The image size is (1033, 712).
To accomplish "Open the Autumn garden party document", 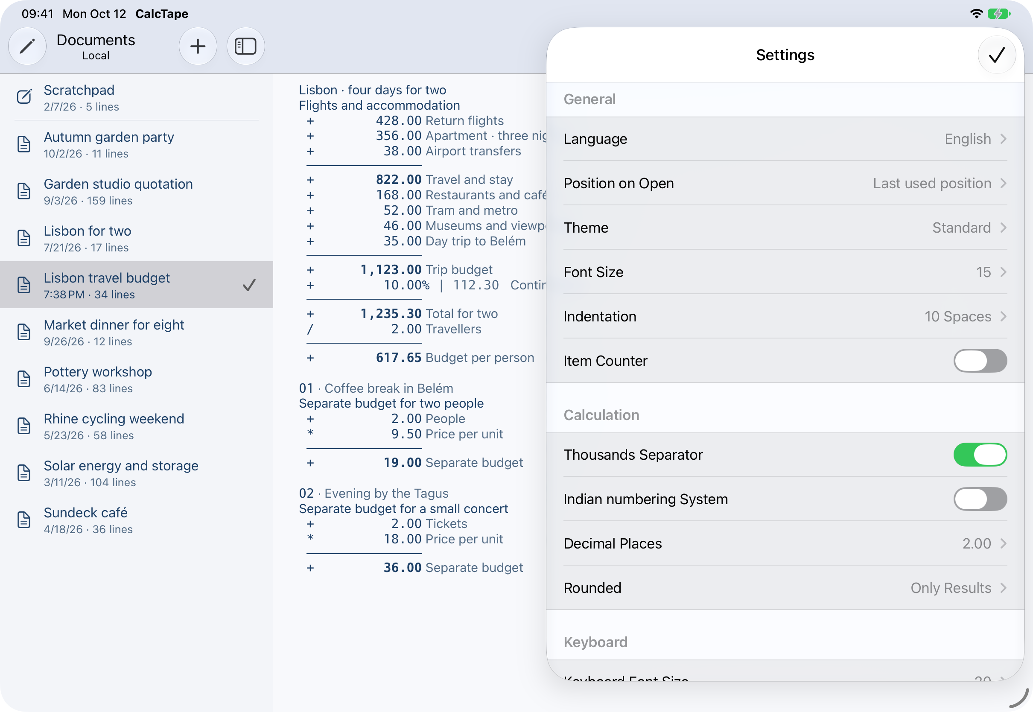I will click(137, 144).
